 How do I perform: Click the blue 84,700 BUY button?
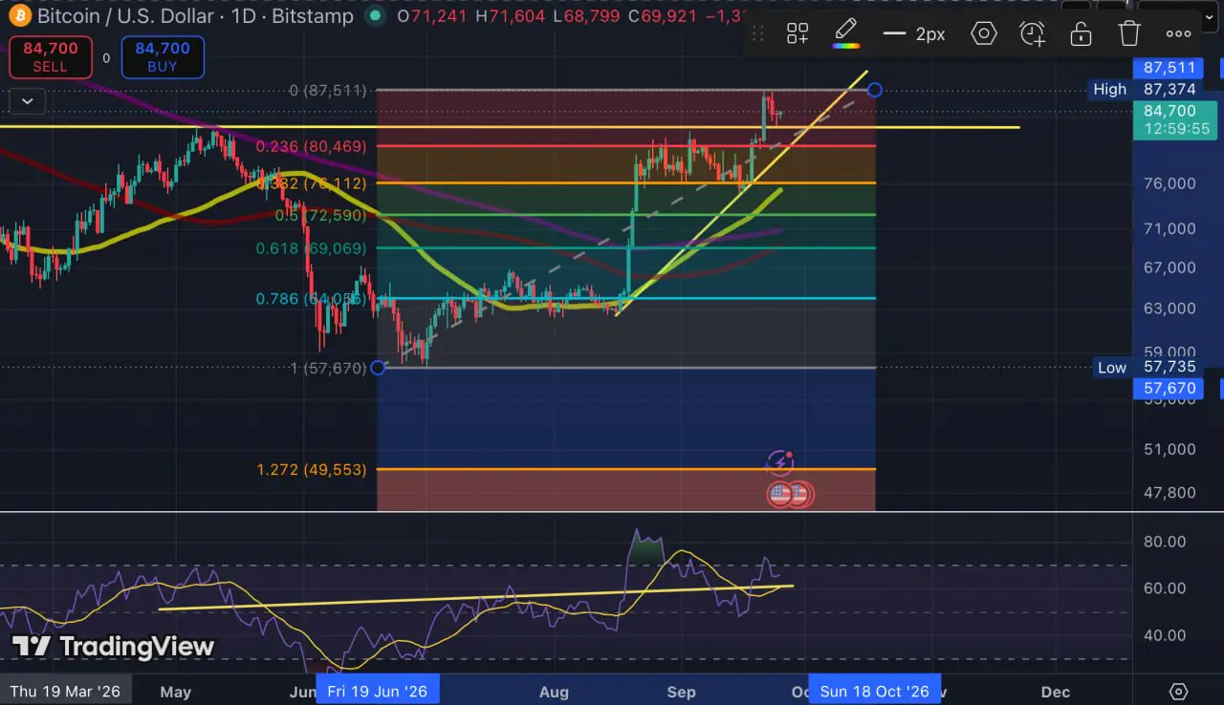(163, 57)
